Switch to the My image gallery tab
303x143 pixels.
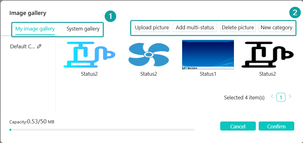pyautogui.click(x=35, y=29)
